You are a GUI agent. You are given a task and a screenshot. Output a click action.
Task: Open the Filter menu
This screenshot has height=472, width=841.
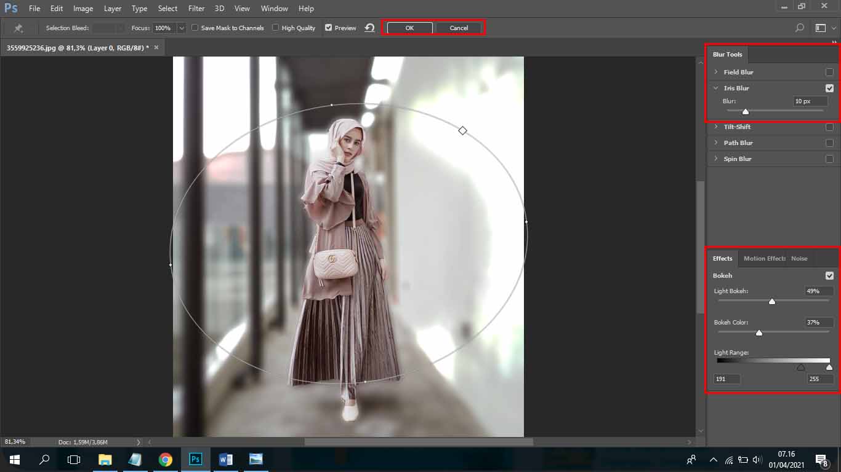tap(196, 8)
